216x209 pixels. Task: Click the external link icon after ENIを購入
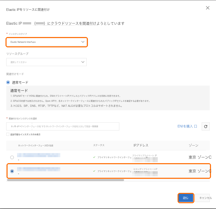195,126
